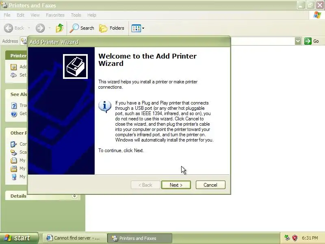
Task: Open the Forward history dropdown arrow
Action: pos(50,28)
